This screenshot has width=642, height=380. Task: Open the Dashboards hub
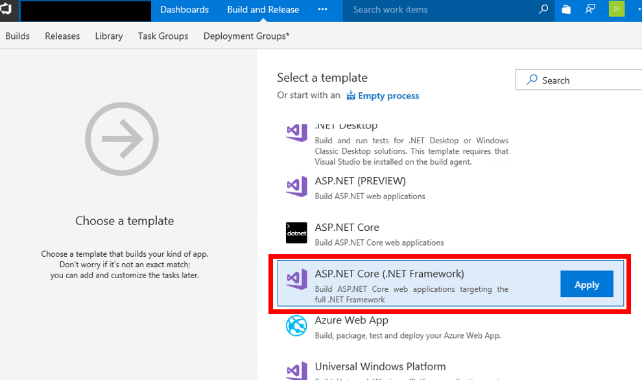click(184, 10)
